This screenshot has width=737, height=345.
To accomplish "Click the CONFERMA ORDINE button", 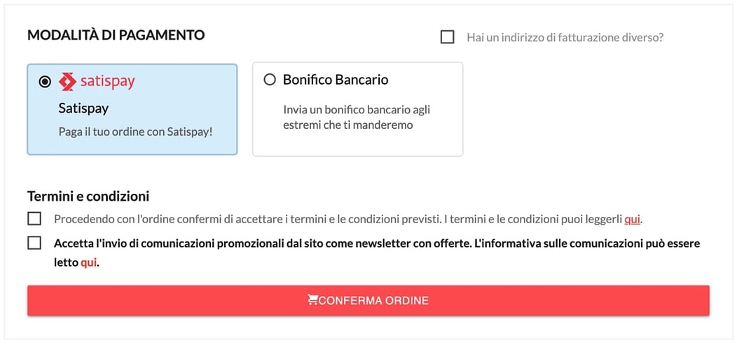I will [x=368, y=300].
